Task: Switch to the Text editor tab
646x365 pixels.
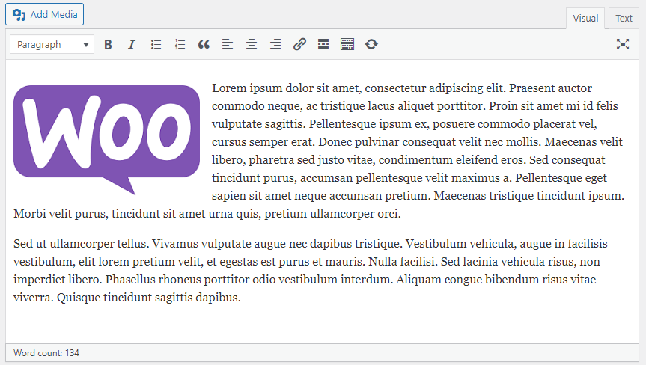Action: [624, 19]
